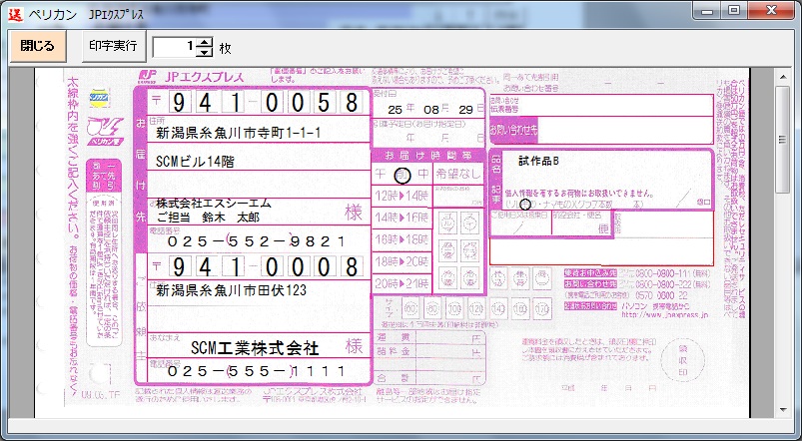Click the date year value 25
802x441 pixels.
tap(395, 110)
